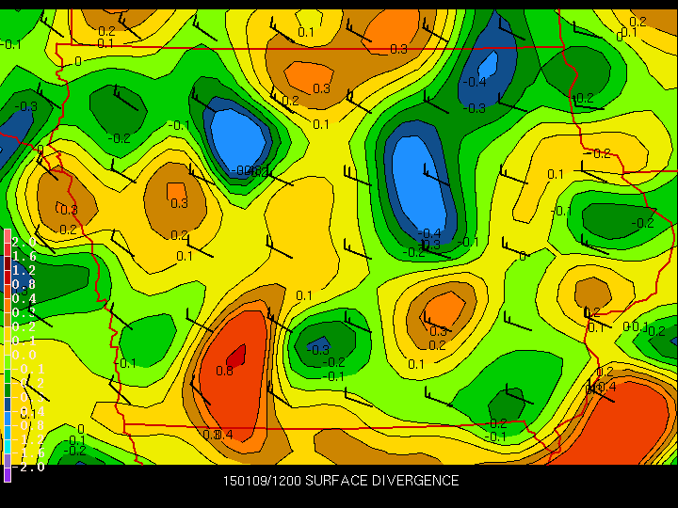Screen dimensions: 678x508
Task: Select the white -1.6 legend label
Action: (26, 453)
